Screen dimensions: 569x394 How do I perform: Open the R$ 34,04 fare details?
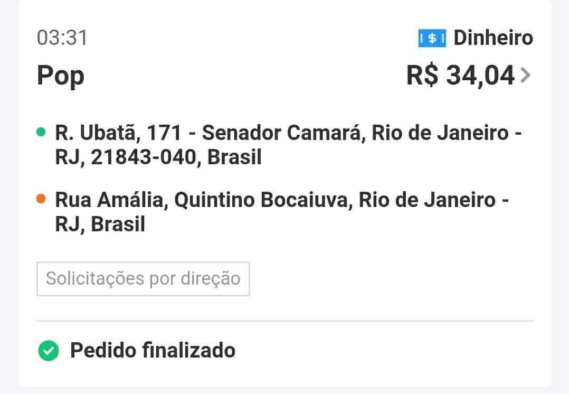pyautogui.click(x=460, y=76)
